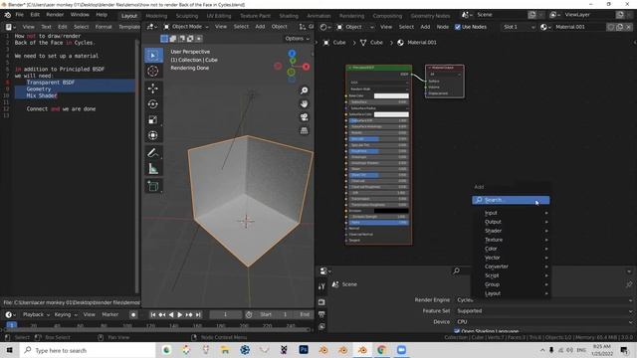Screen dimensions: 637x358
Task: Activate the Transform tool
Action: tap(153, 135)
